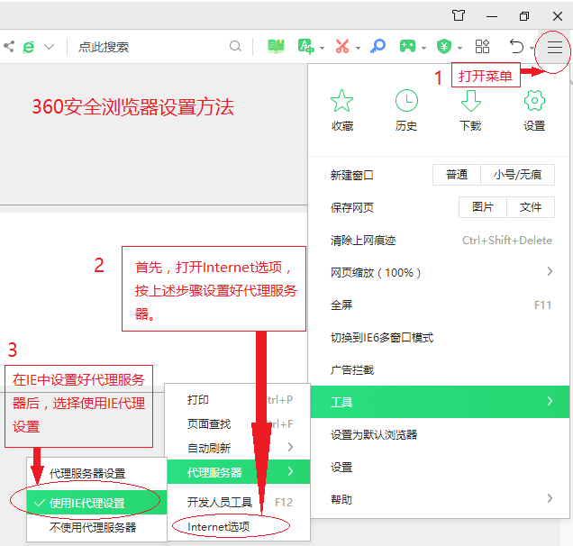Viewport: 573px width, 546px height.
Task: Click the search magnifier in search box
Action: [x=235, y=47]
